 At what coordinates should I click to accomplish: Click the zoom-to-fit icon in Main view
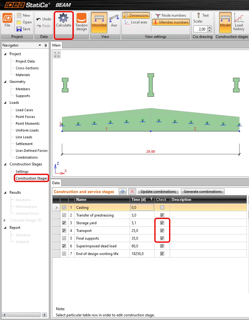coord(57,55)
